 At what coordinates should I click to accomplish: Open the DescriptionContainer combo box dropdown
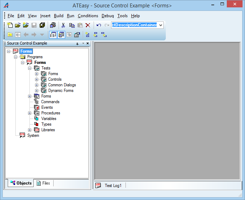point(161,25)
